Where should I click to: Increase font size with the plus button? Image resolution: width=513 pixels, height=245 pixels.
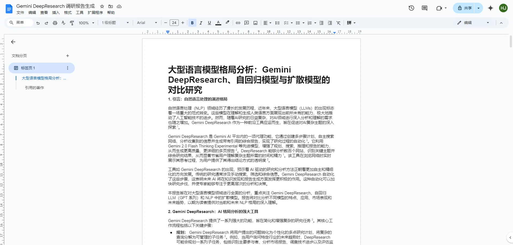[x=183, y=23]
